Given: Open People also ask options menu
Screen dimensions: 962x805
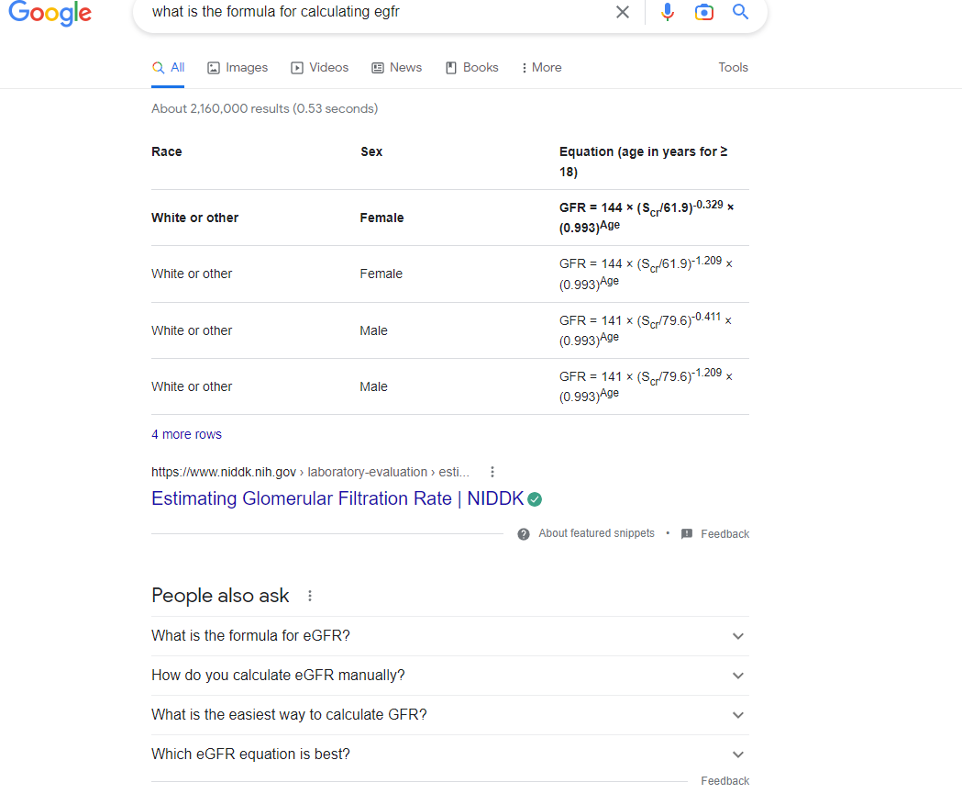Looking at the screenshot, I should [310, 596].
